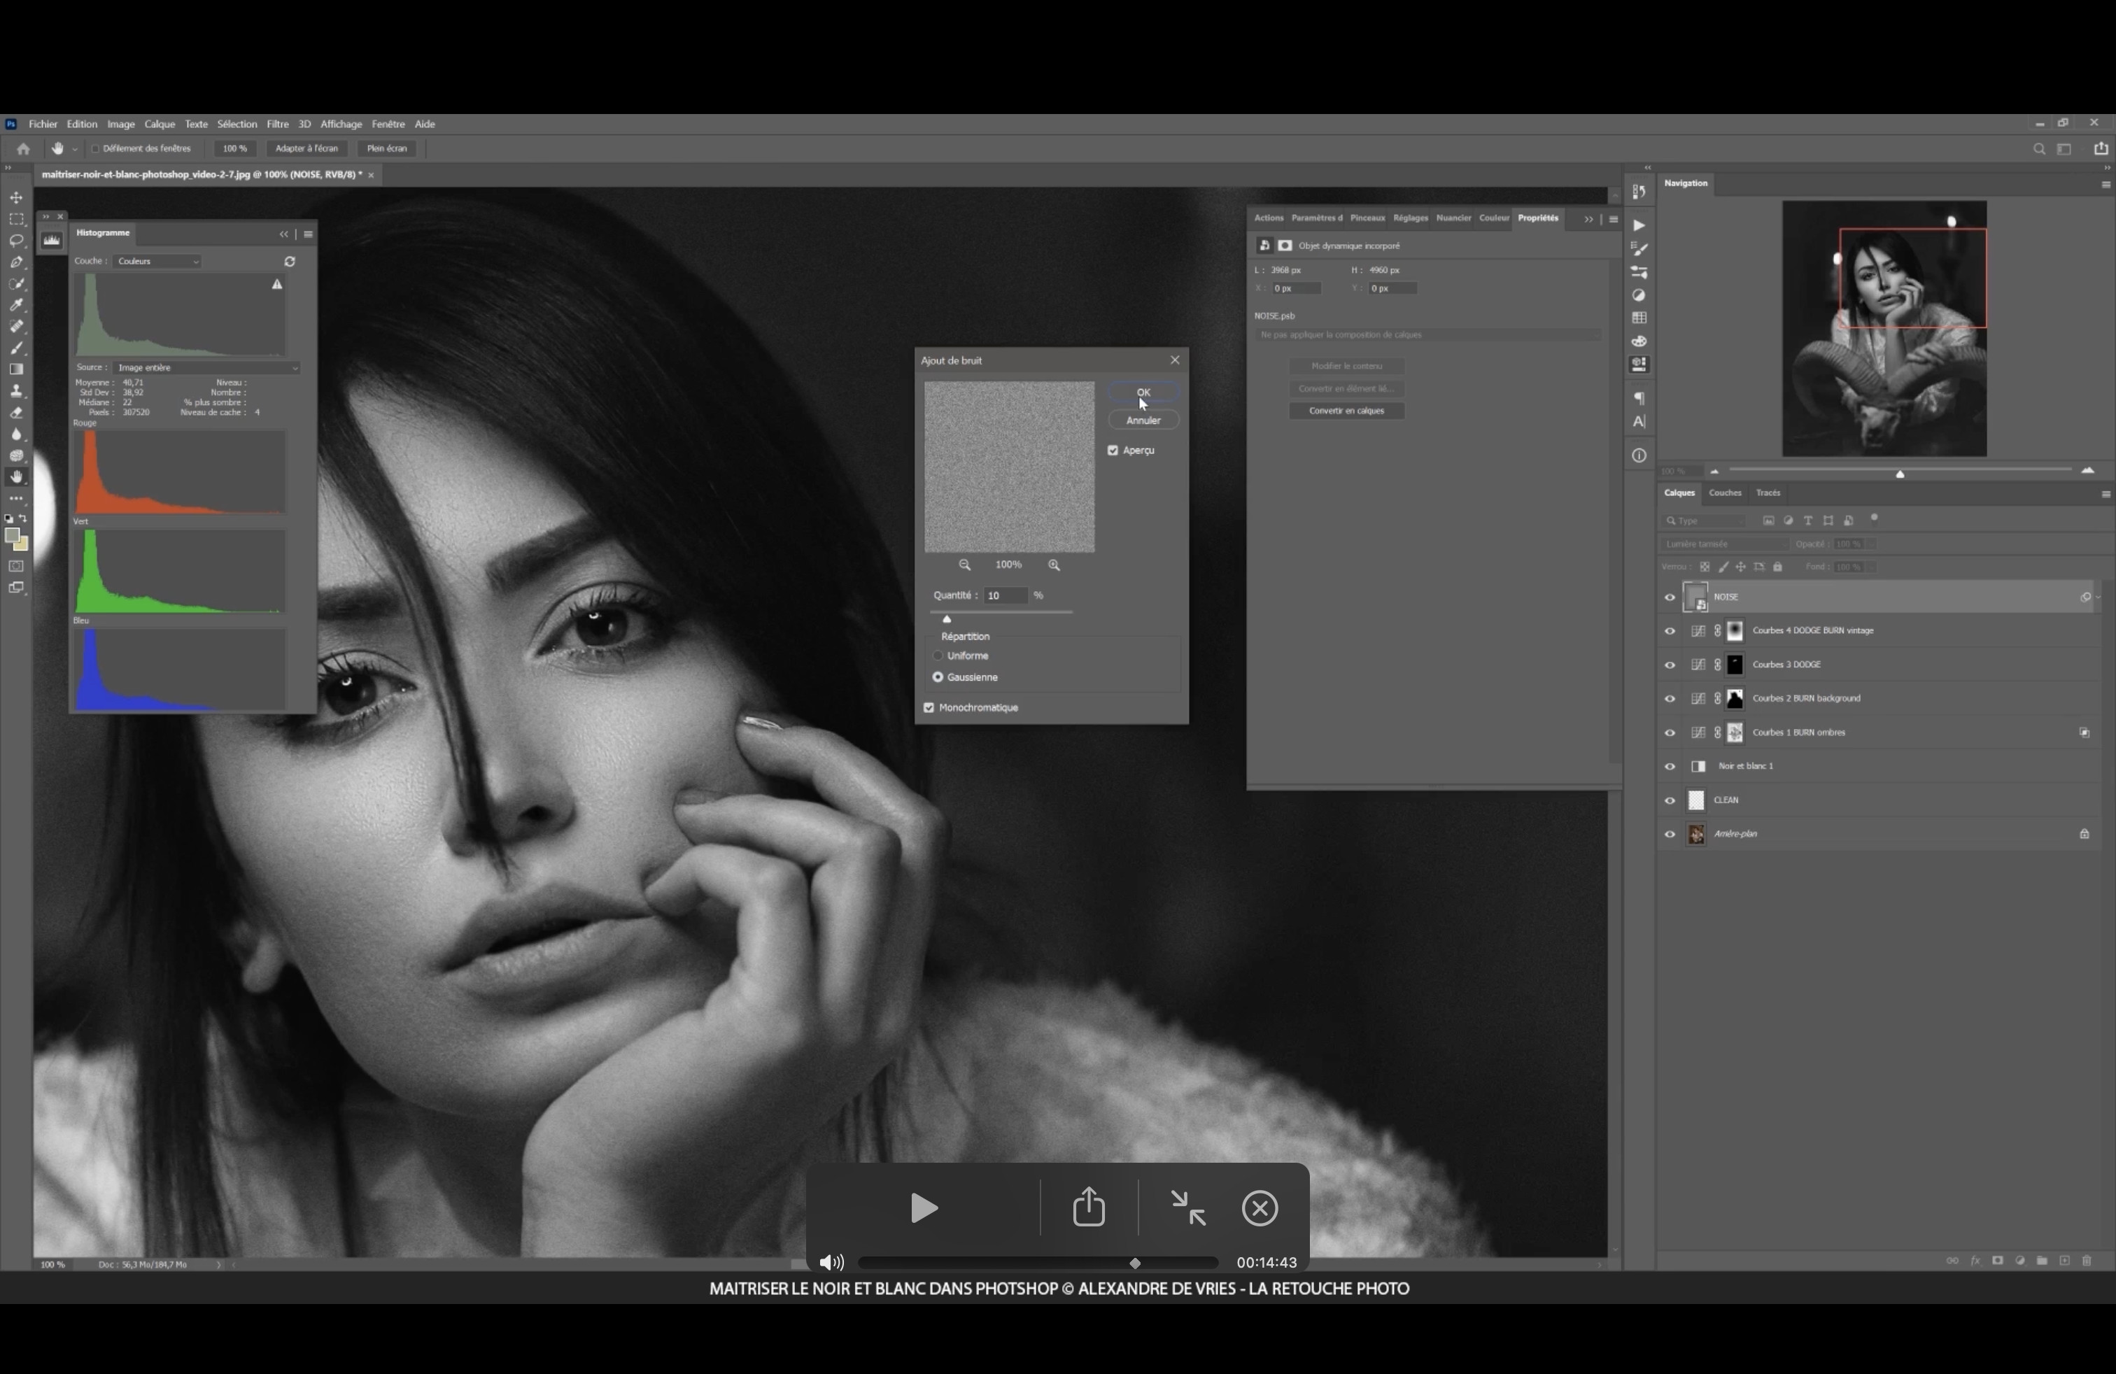Uncheck the Aperçu checkbox
The width and height of the screenshot is (2116, 1374).
[x=1113, y=451]
